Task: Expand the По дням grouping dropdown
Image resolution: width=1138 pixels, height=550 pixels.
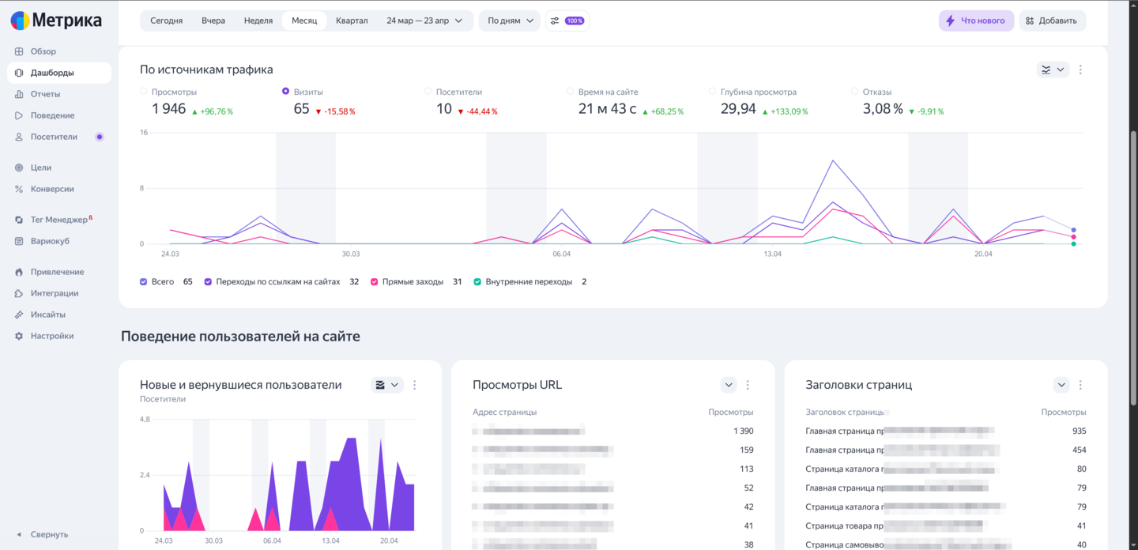Action: [510, 21]
